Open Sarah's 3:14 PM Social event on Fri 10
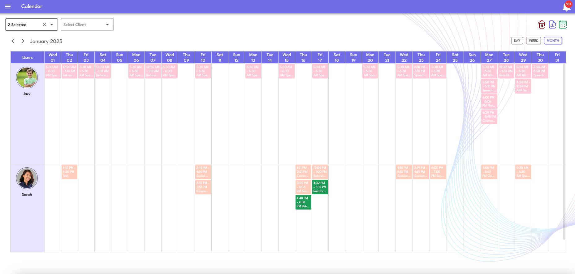 pos(203,172)
